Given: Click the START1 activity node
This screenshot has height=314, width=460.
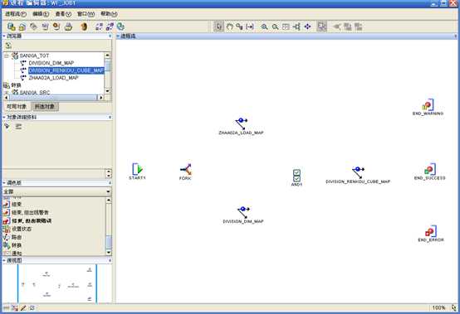Looking at the screenshot, I should pyautogui.click(x=137, y=171).
